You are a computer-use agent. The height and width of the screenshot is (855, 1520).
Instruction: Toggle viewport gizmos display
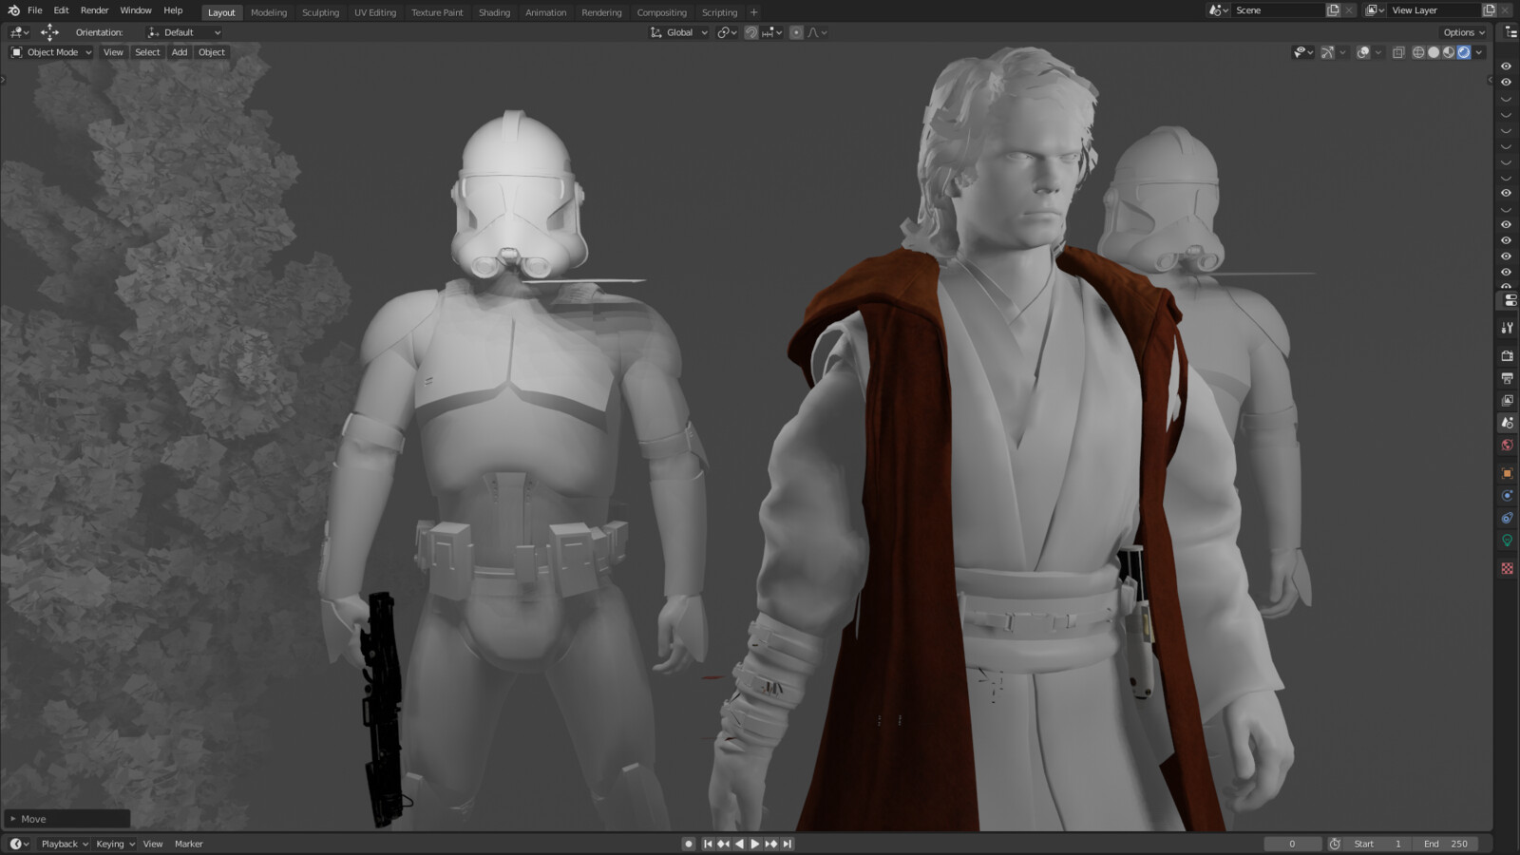1327,52
